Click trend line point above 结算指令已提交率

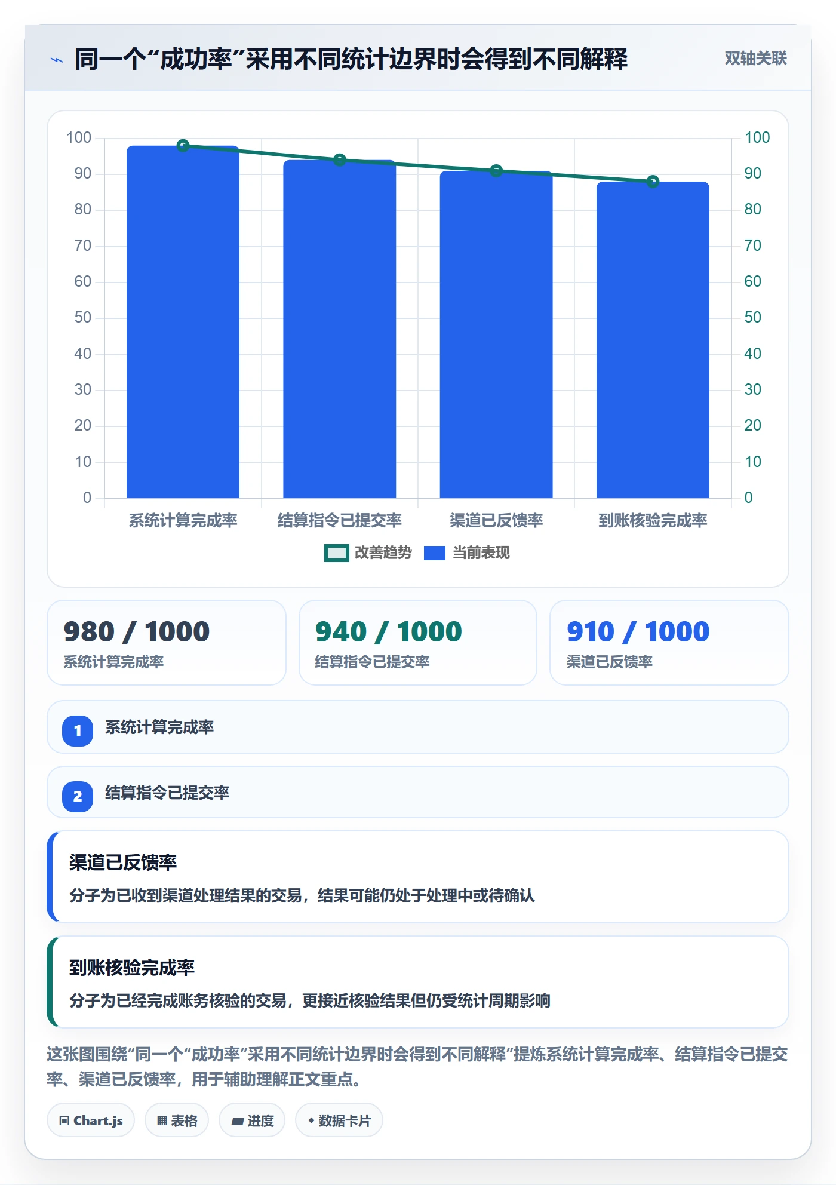(x=340, y=160)
